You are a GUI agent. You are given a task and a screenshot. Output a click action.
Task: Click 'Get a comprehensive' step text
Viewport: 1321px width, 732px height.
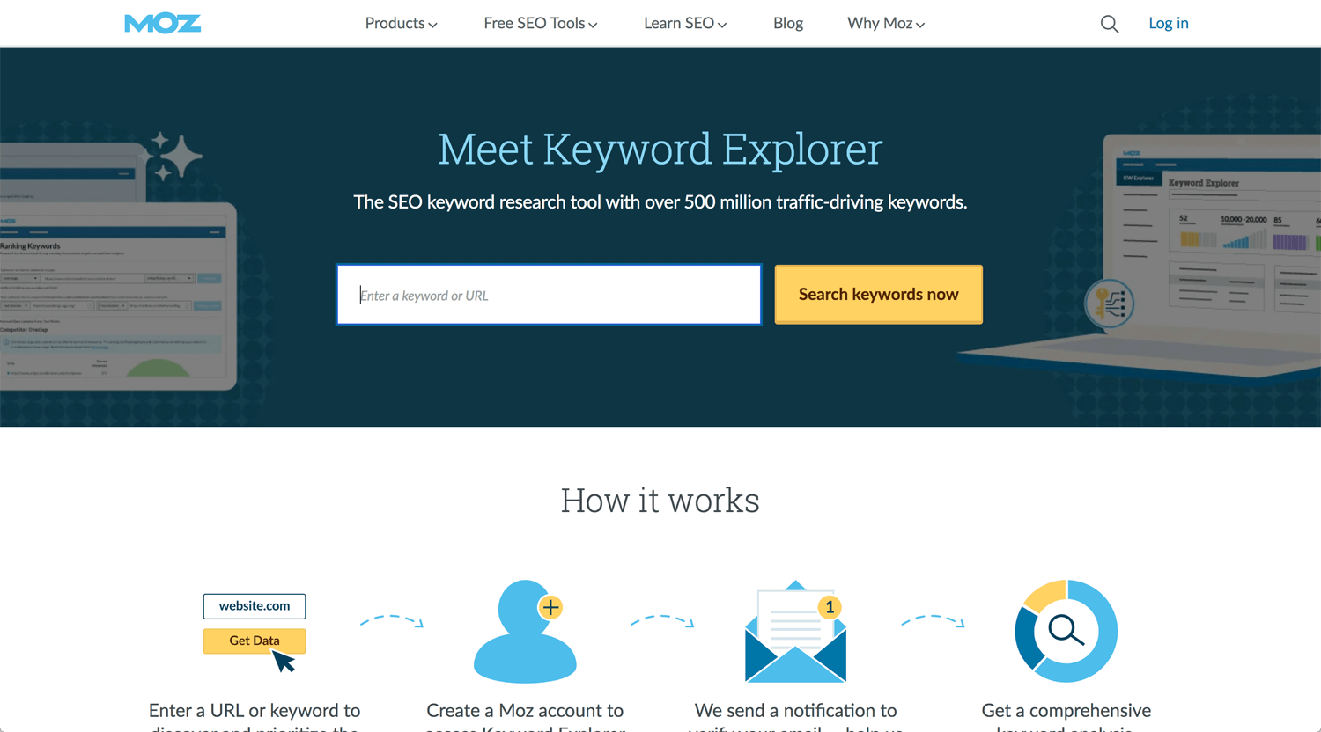[1066, 711]
